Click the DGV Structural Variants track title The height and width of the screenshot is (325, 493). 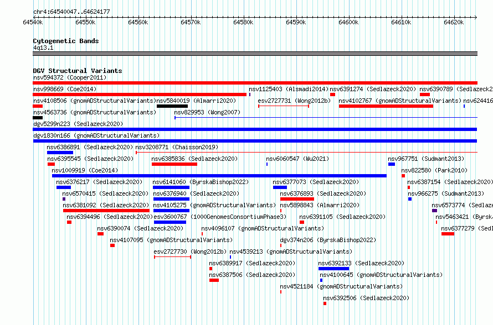click(78, 71)
